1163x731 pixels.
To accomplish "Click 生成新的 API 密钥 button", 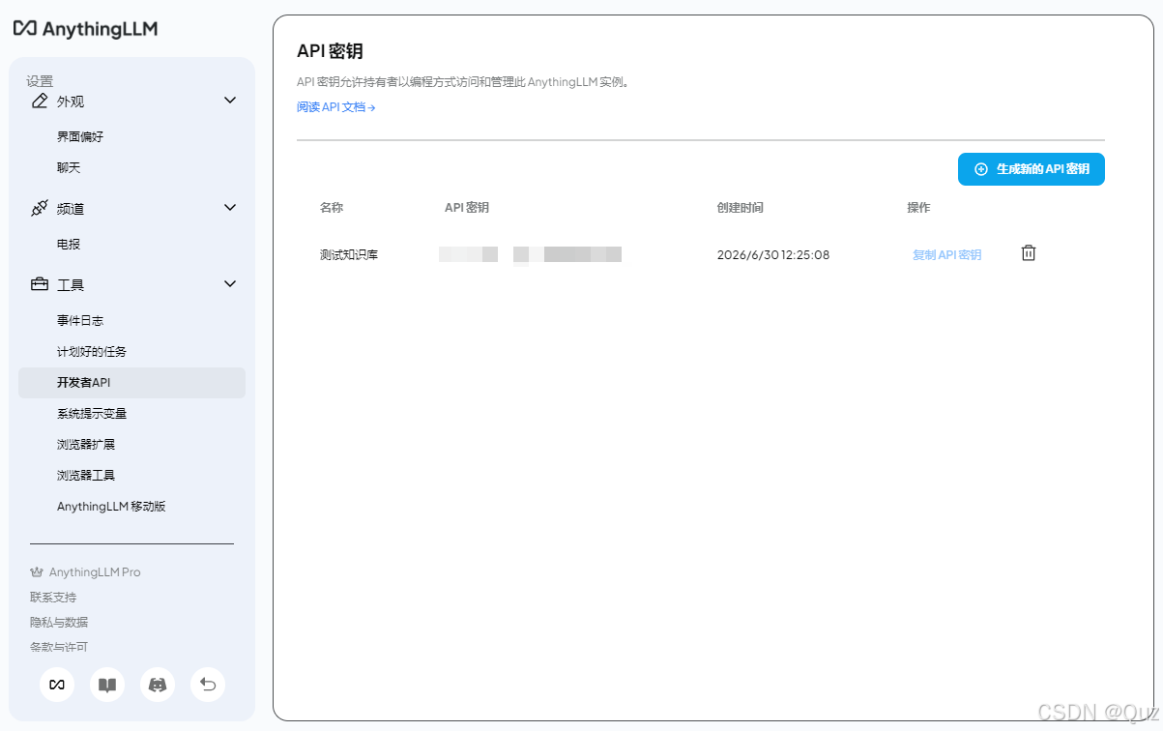I will coord(1031,169).
